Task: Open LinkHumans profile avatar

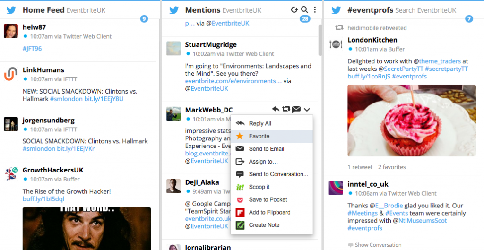Action: coord(11,74)
